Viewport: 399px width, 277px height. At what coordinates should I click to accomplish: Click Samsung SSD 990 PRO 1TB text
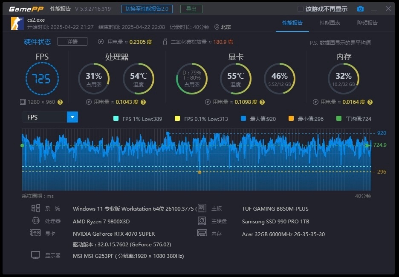click(x=275, y=221)
